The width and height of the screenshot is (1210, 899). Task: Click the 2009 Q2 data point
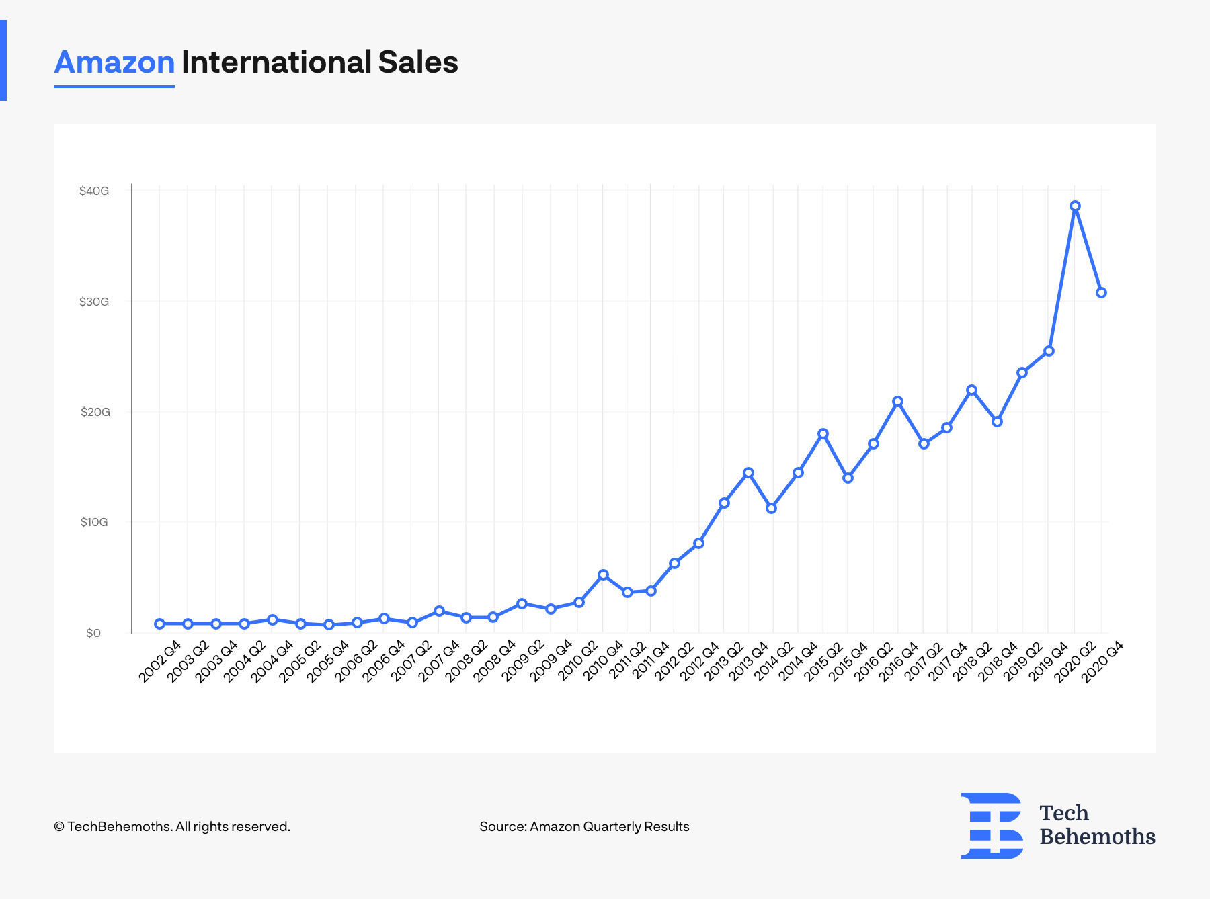[522, 603]
